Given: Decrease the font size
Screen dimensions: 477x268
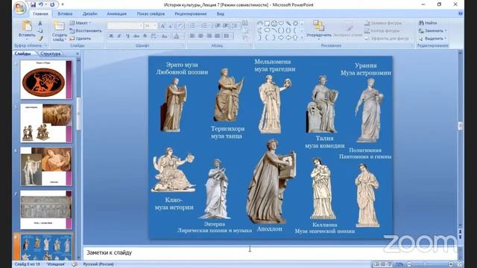Looking at the screenshot, I should click(171, 26).
